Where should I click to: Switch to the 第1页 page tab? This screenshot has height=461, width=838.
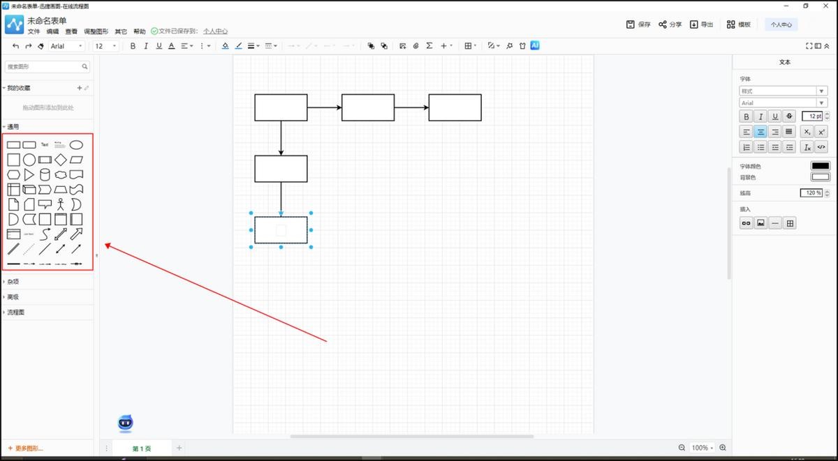141,448
